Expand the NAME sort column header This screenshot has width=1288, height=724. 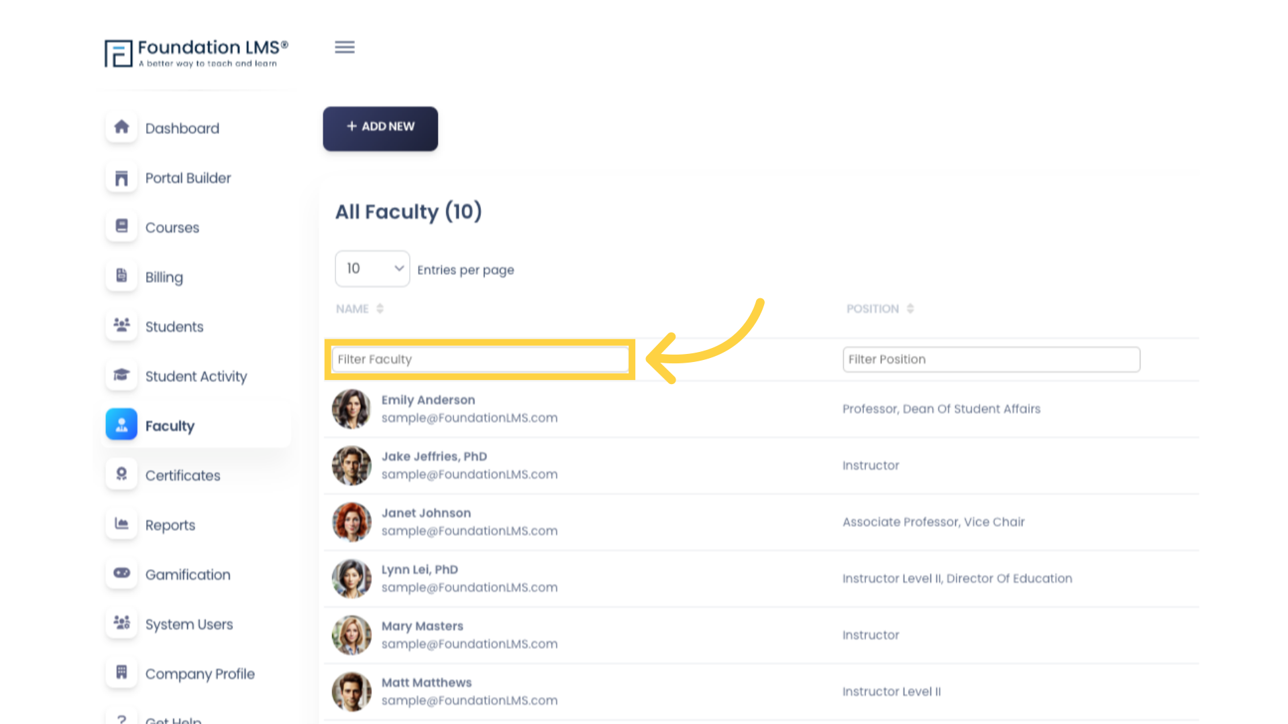pos(359,308)
